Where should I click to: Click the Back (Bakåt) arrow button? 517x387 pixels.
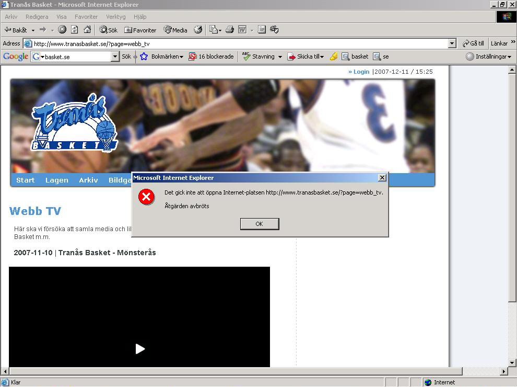click(x=15, y=30)
